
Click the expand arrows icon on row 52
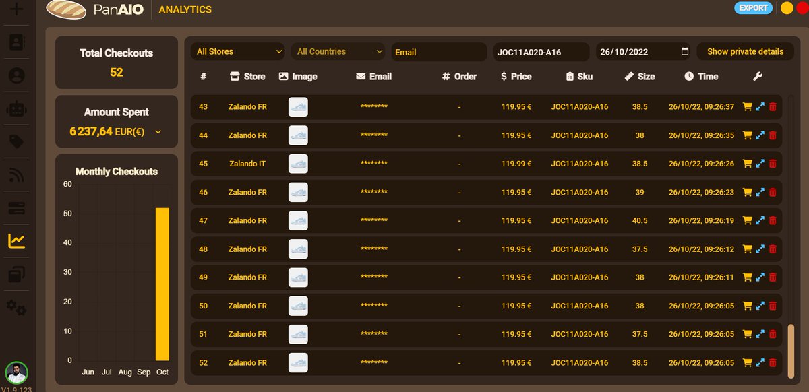pos(760,363)
